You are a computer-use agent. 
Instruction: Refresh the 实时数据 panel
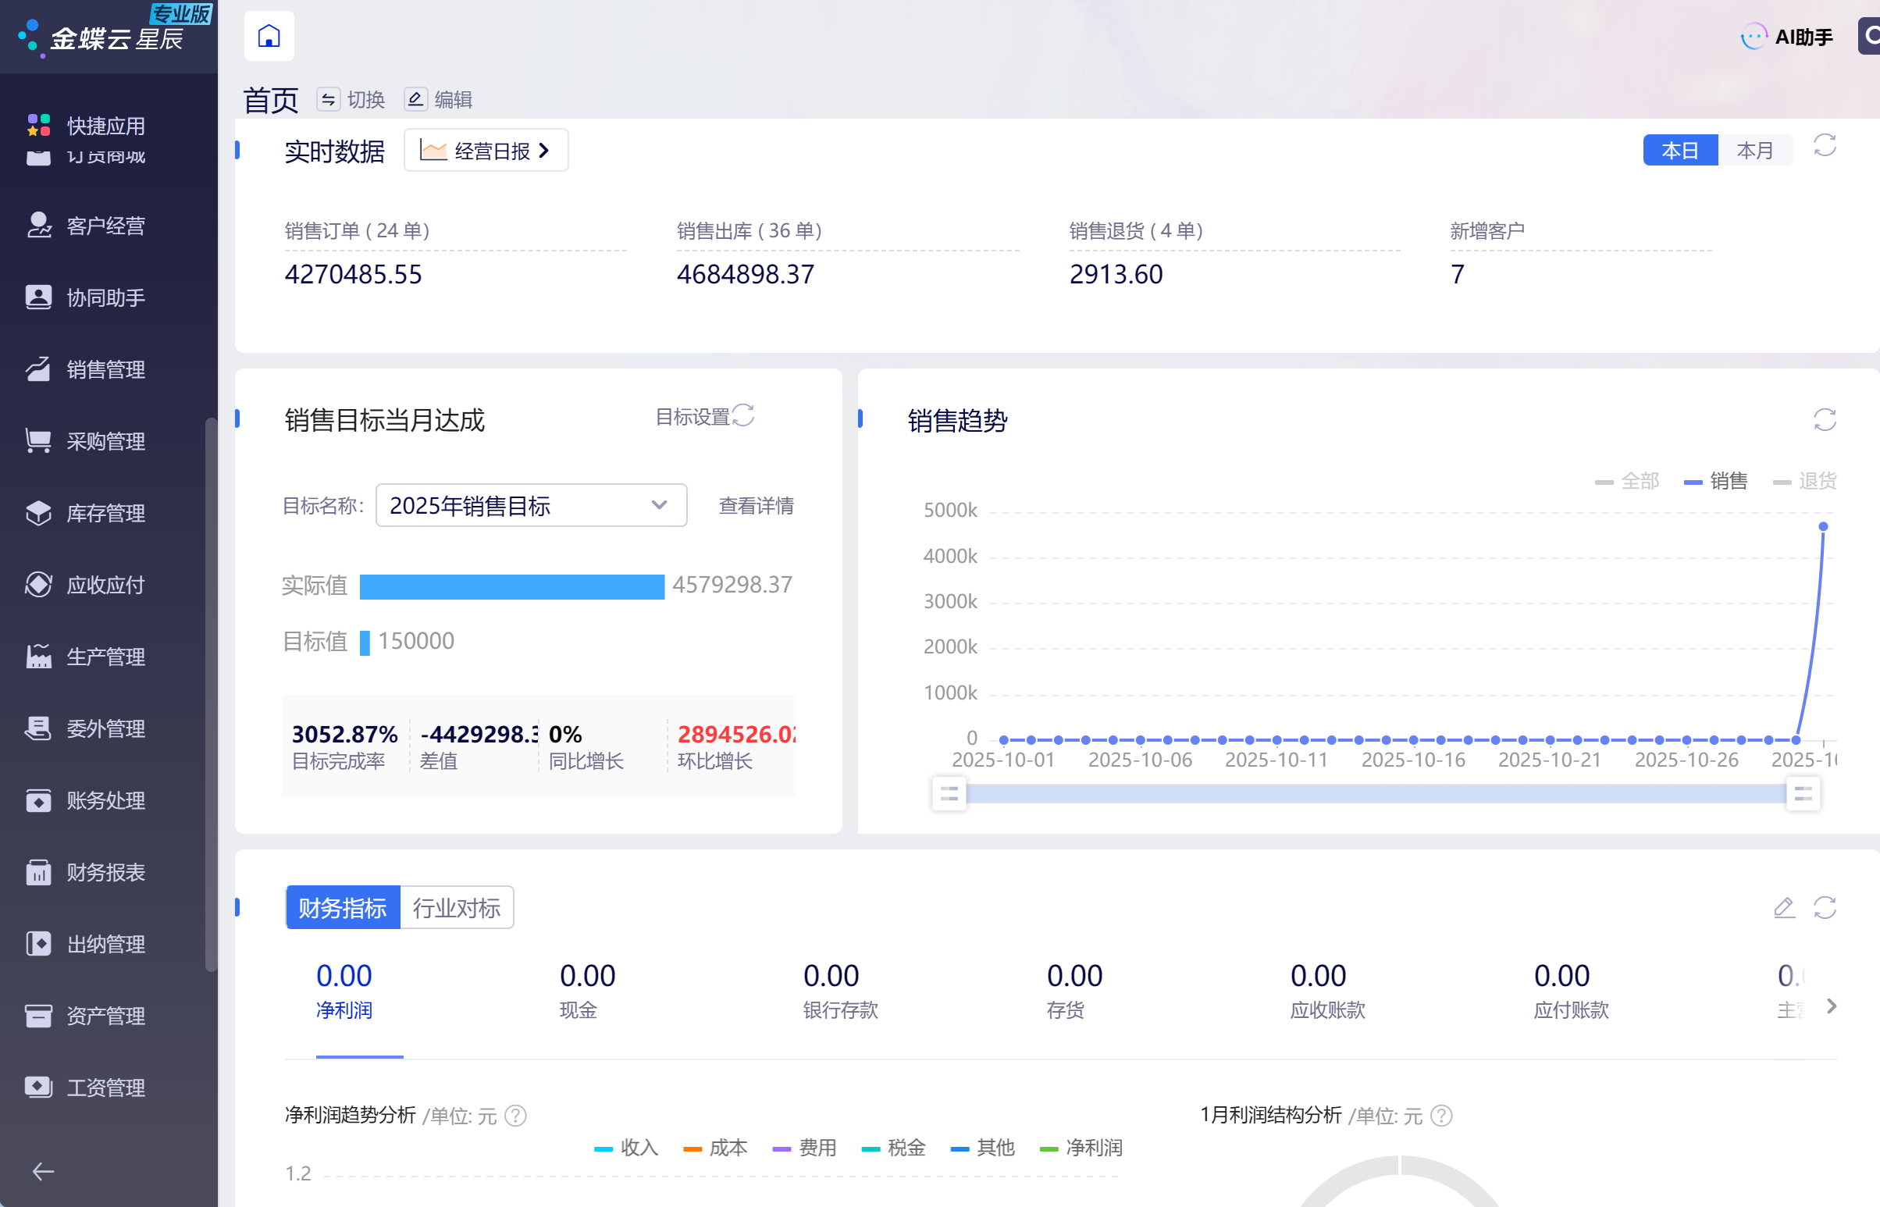1825,146
